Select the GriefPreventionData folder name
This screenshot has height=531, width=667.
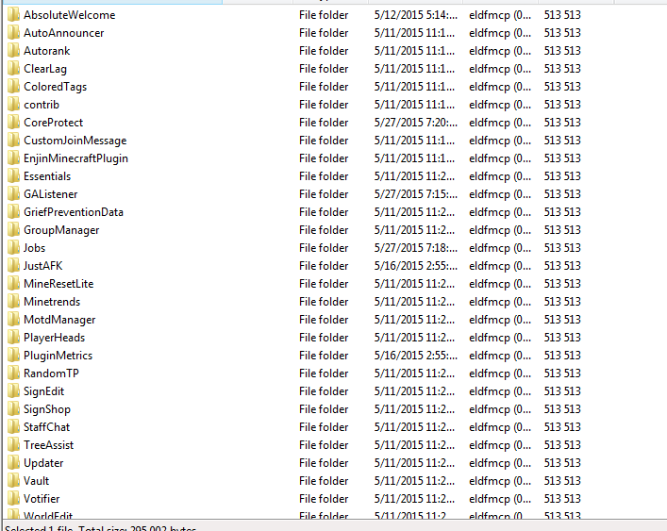[74, 211]
